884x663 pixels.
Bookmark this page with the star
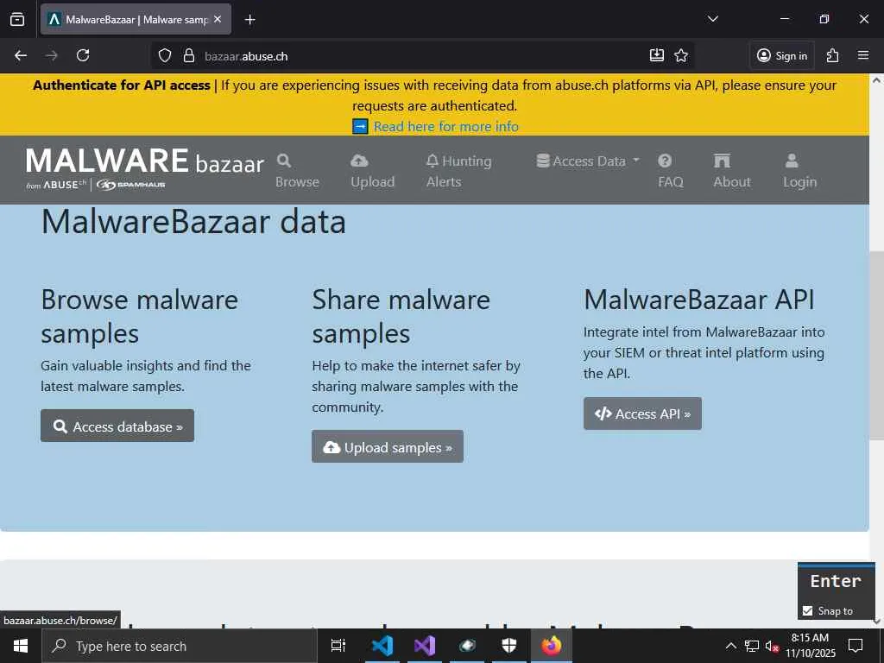coord(681,55)
